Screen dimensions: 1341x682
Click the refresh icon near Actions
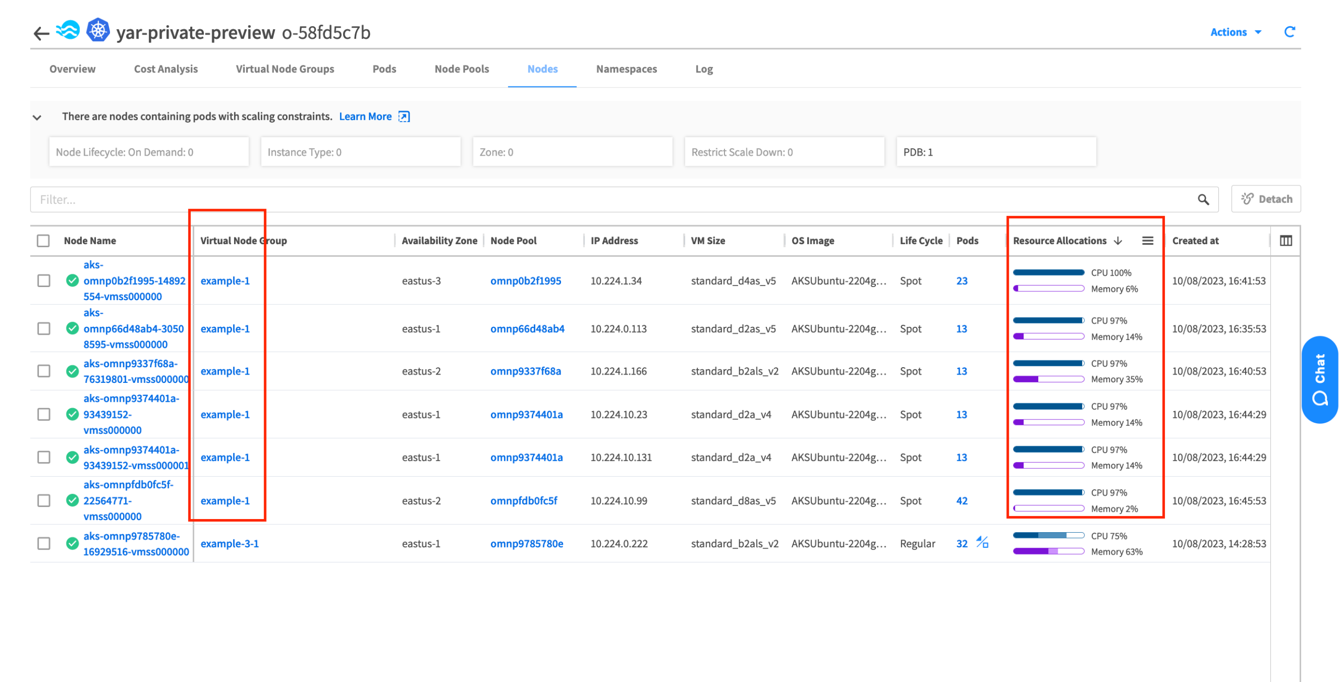coord(1289,32)
